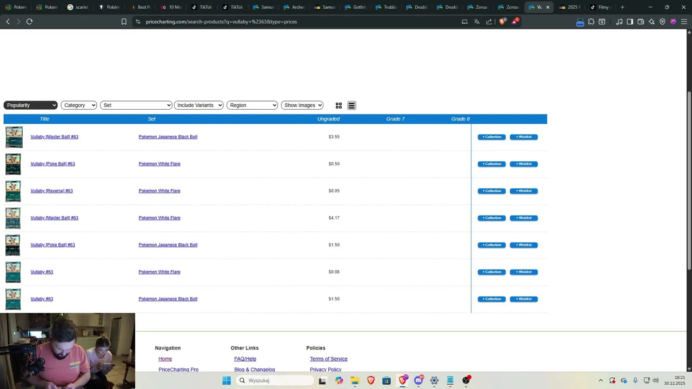This screenshot has width=692, height=389.
Task: Add $0.08 Vullaby #63 to Collection
Action: click(491, 272)
